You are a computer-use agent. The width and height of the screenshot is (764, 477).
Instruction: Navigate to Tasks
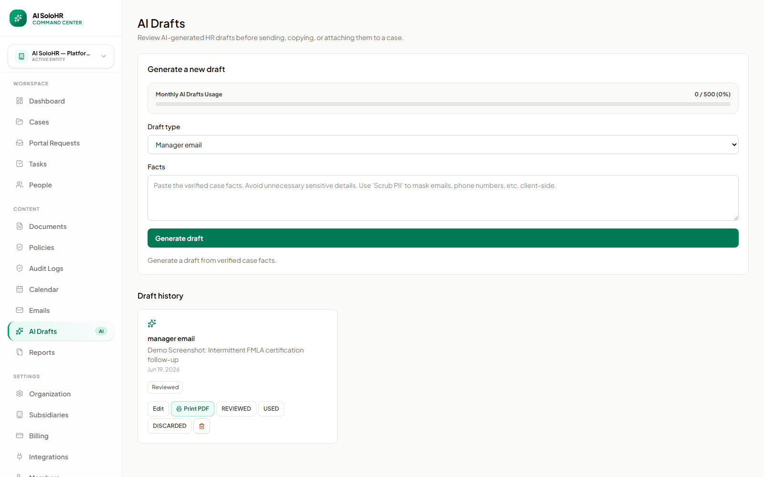[61, 164]
